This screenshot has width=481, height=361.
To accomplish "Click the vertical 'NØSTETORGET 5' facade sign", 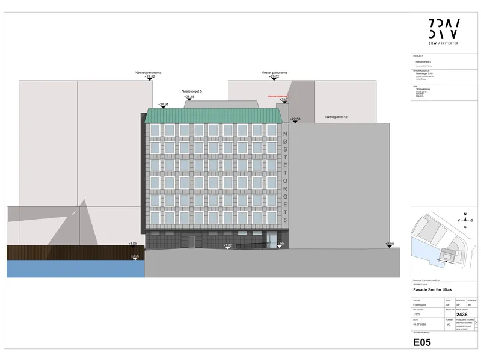I will 285,177.
